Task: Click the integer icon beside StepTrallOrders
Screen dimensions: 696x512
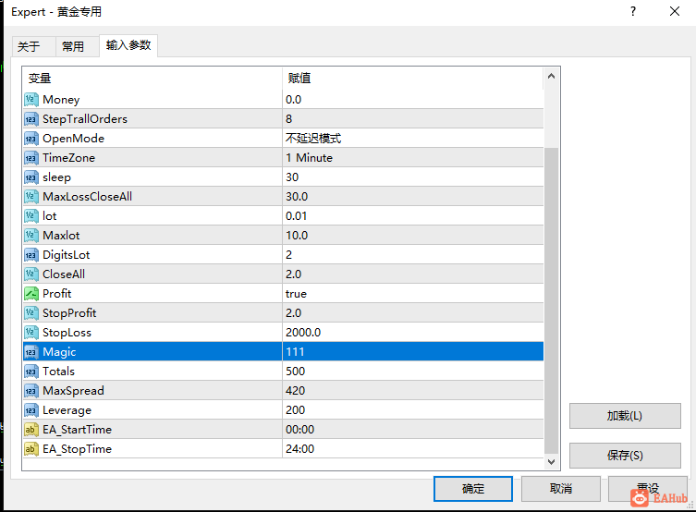Action: click(x=31, y=119)
